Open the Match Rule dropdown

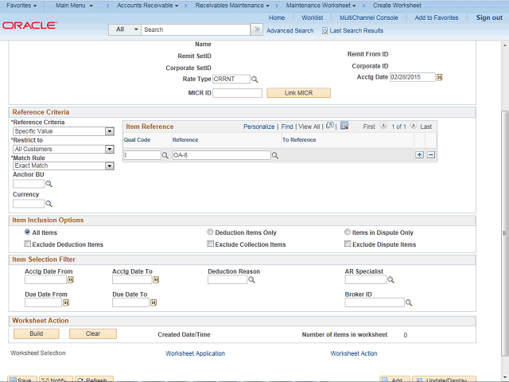(110, 166)
